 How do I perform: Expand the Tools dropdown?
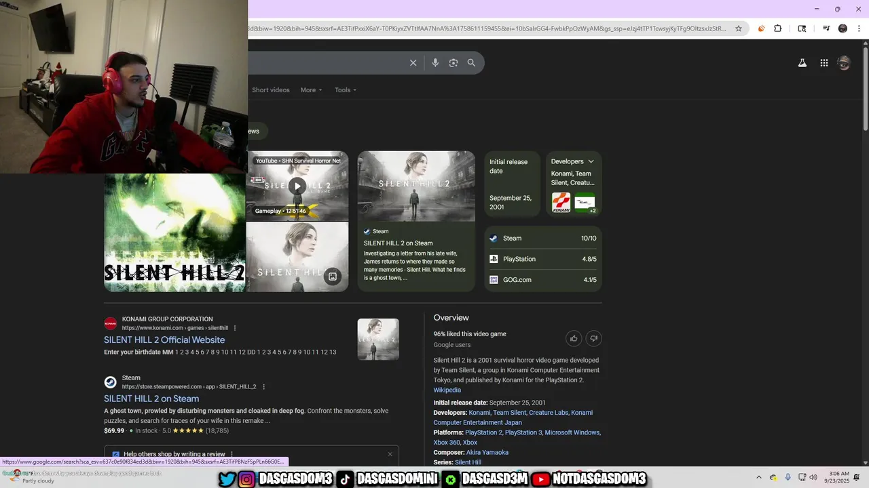[x=345, y=90]
